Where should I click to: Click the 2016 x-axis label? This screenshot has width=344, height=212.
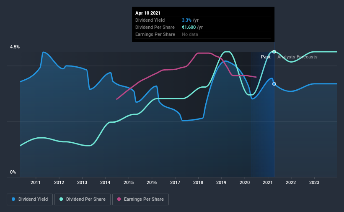152,182
